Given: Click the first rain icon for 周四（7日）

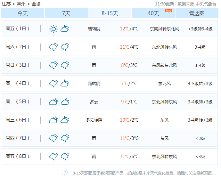Looking at the screenshot, I should point(53,138).
